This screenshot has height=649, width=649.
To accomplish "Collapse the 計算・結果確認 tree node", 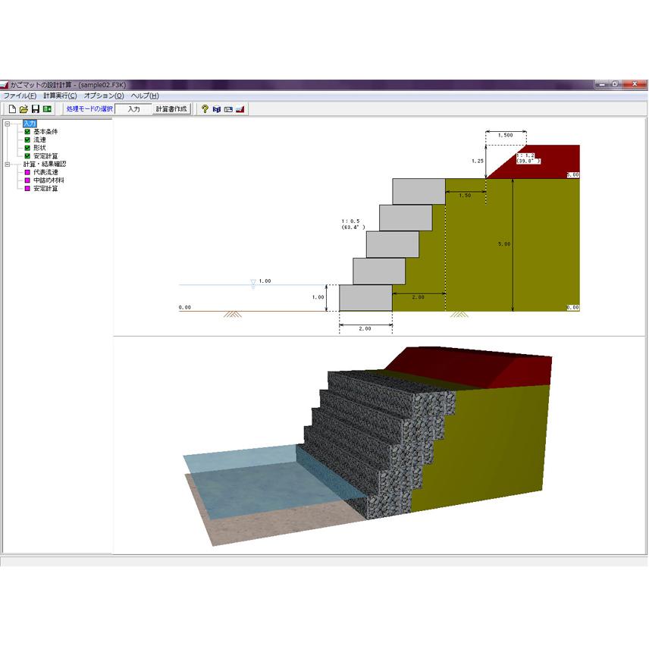I will pos(7,164).
